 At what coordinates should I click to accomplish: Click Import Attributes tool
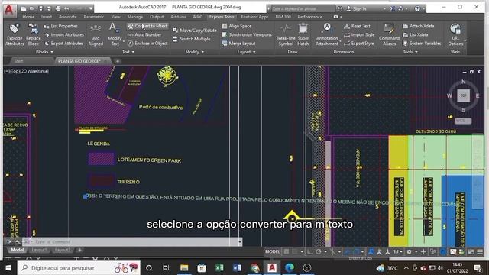click(x=64, y=35)
